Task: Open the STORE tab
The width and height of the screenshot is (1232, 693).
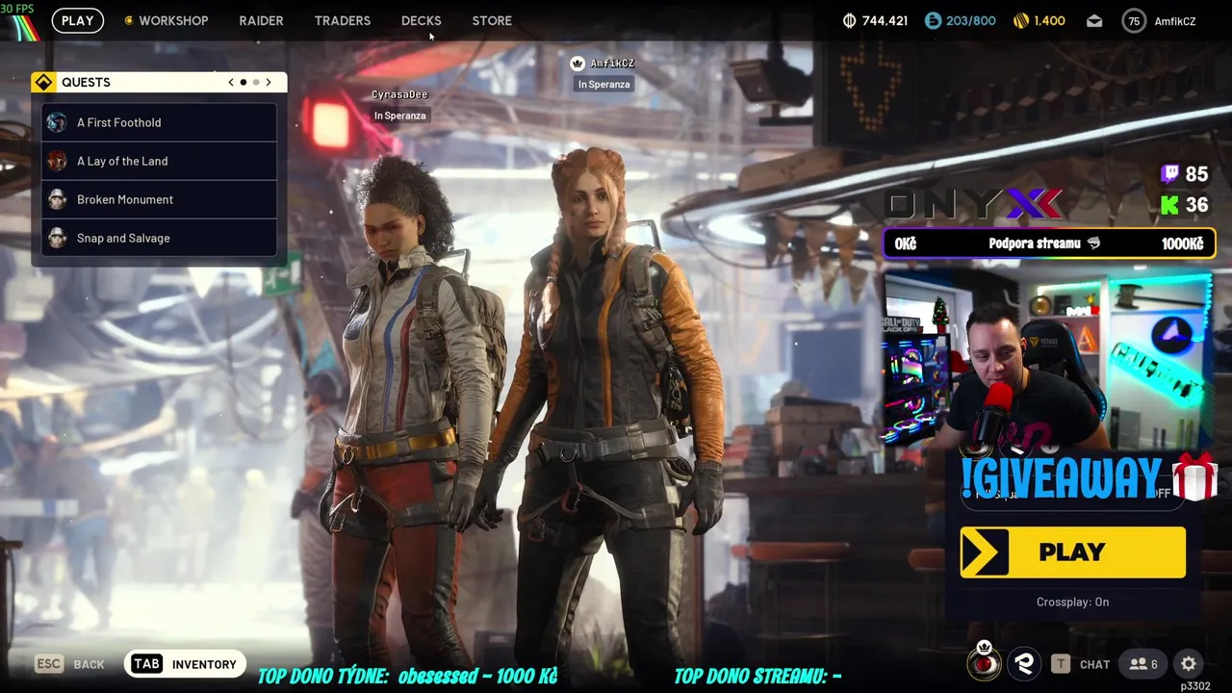Action: coord(492,20)
